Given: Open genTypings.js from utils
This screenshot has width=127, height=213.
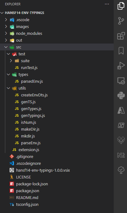Looking at the screenshot, I should 57,115.
